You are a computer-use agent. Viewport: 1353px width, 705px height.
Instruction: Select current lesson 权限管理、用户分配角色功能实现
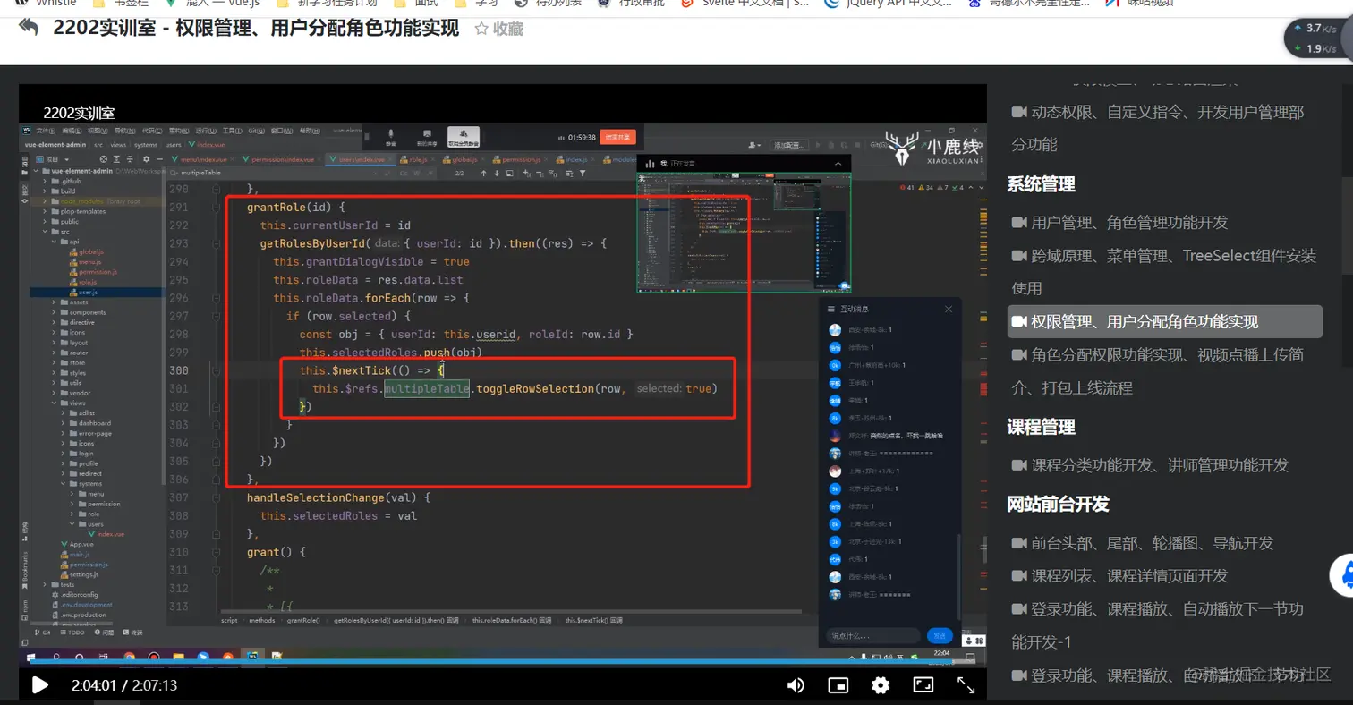pyautogui.click(x=1164, y=321)
